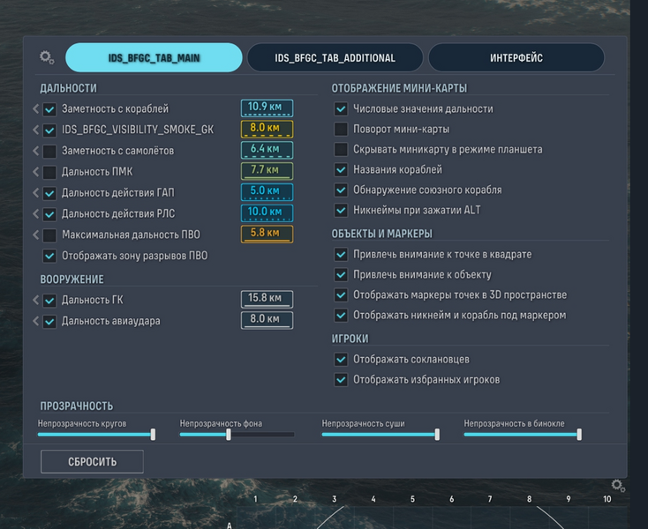
Task: Open the ИНТЕРФЕЙС tab
Action: [x=516, y=58]
